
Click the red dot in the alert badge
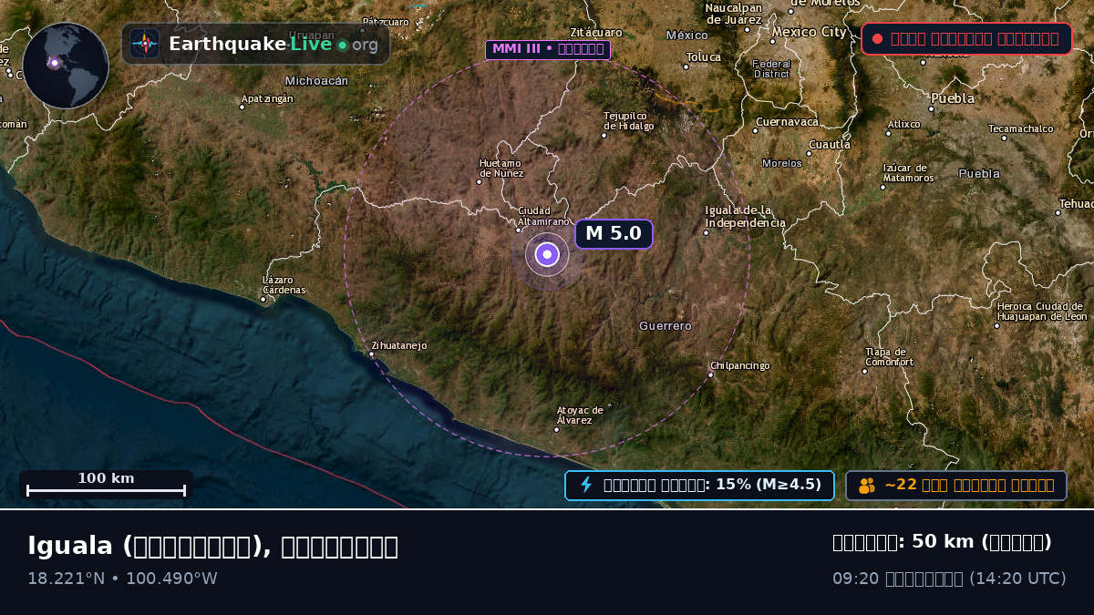[x=877, y=39]
